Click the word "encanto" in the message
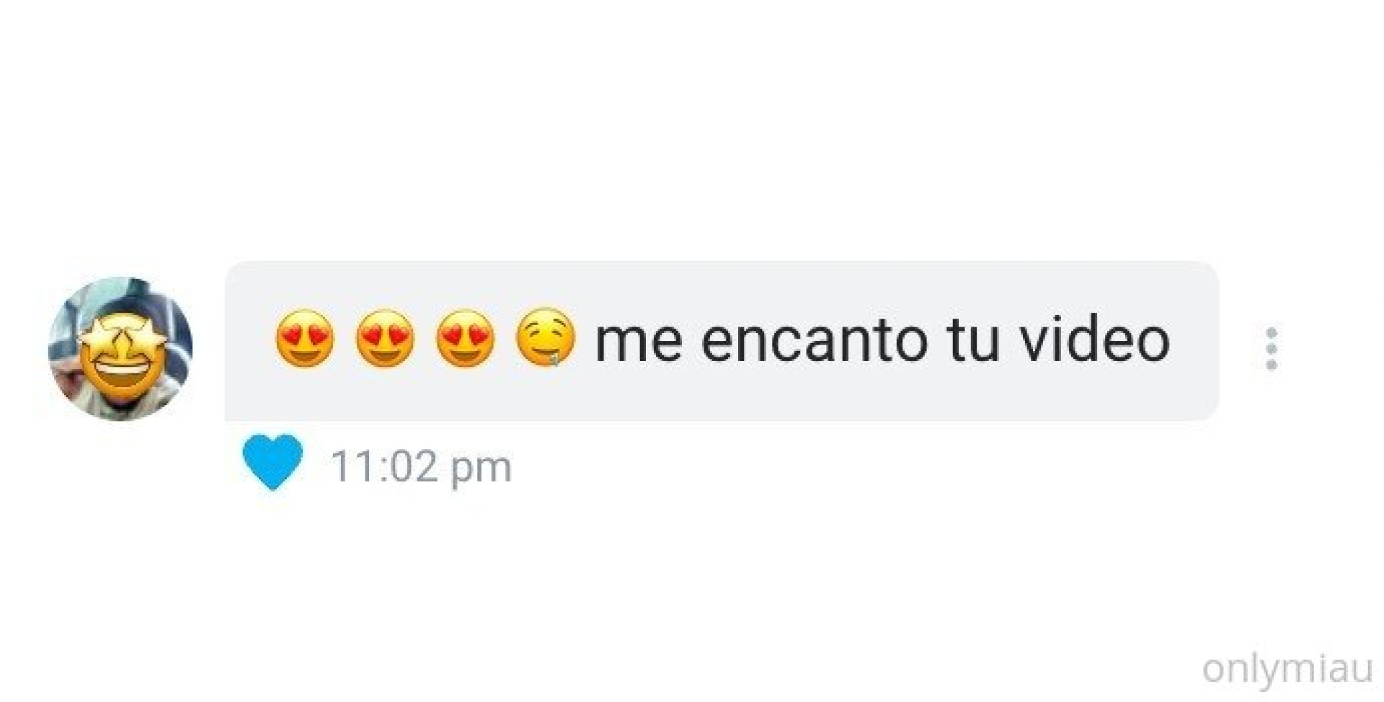The image size is (1384, 702). 815,340
